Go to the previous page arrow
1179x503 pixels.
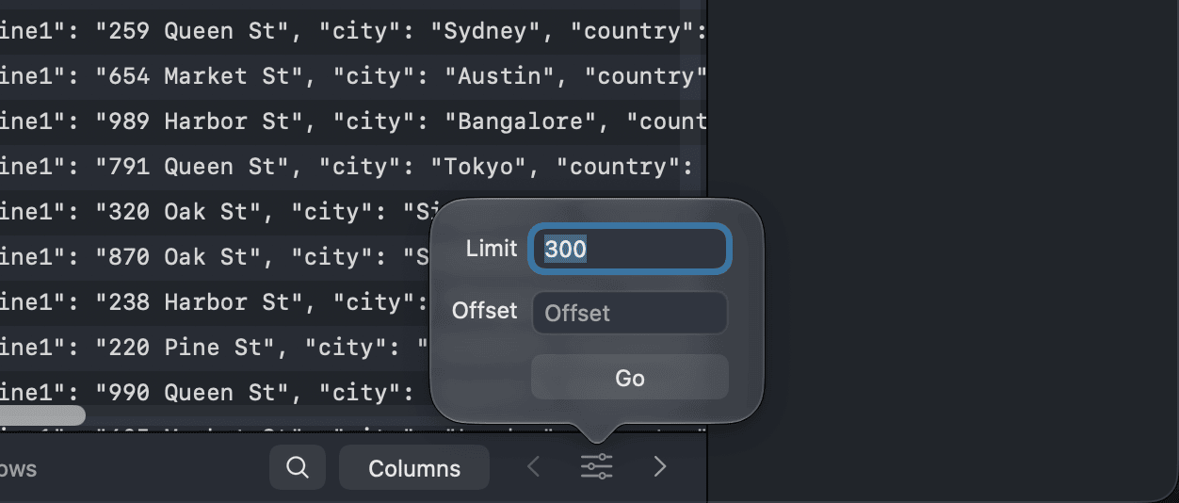pos(534,466)
